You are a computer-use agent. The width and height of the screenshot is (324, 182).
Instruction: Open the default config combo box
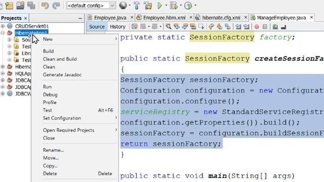pyautogui.click(x=91, y=6)
